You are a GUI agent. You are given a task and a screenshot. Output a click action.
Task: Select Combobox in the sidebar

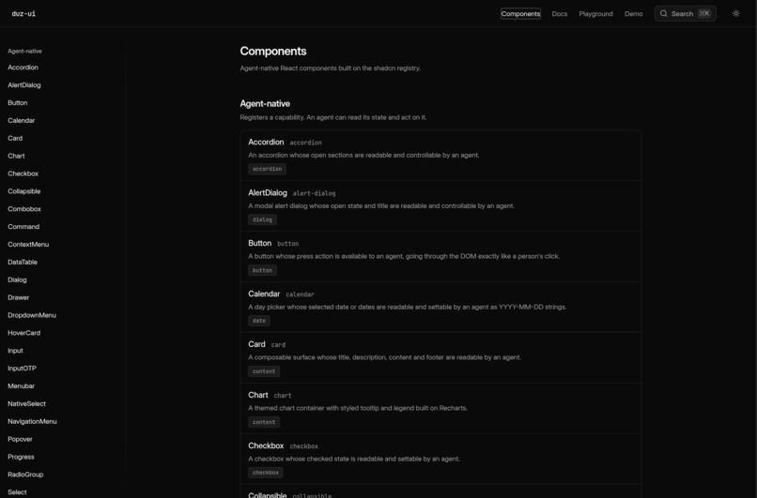point(24,209)
